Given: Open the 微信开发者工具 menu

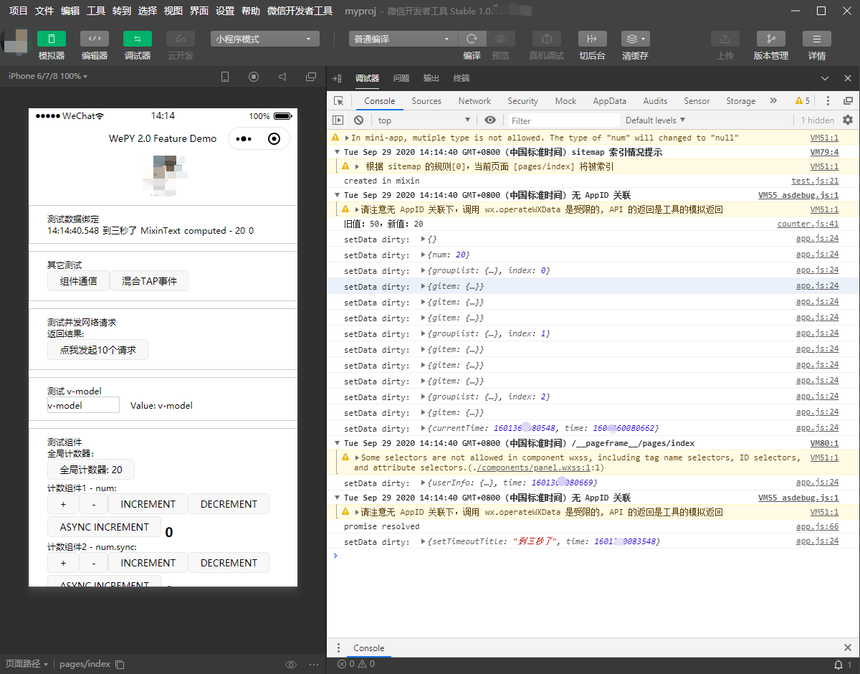Looking at the screenshot, I should pyautogui.click(x=300, y=11).
